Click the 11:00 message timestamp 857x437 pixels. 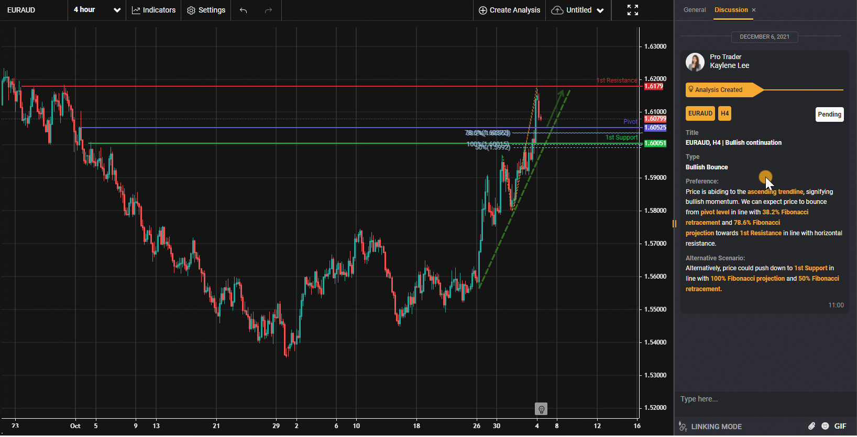(x=836, y=305)
